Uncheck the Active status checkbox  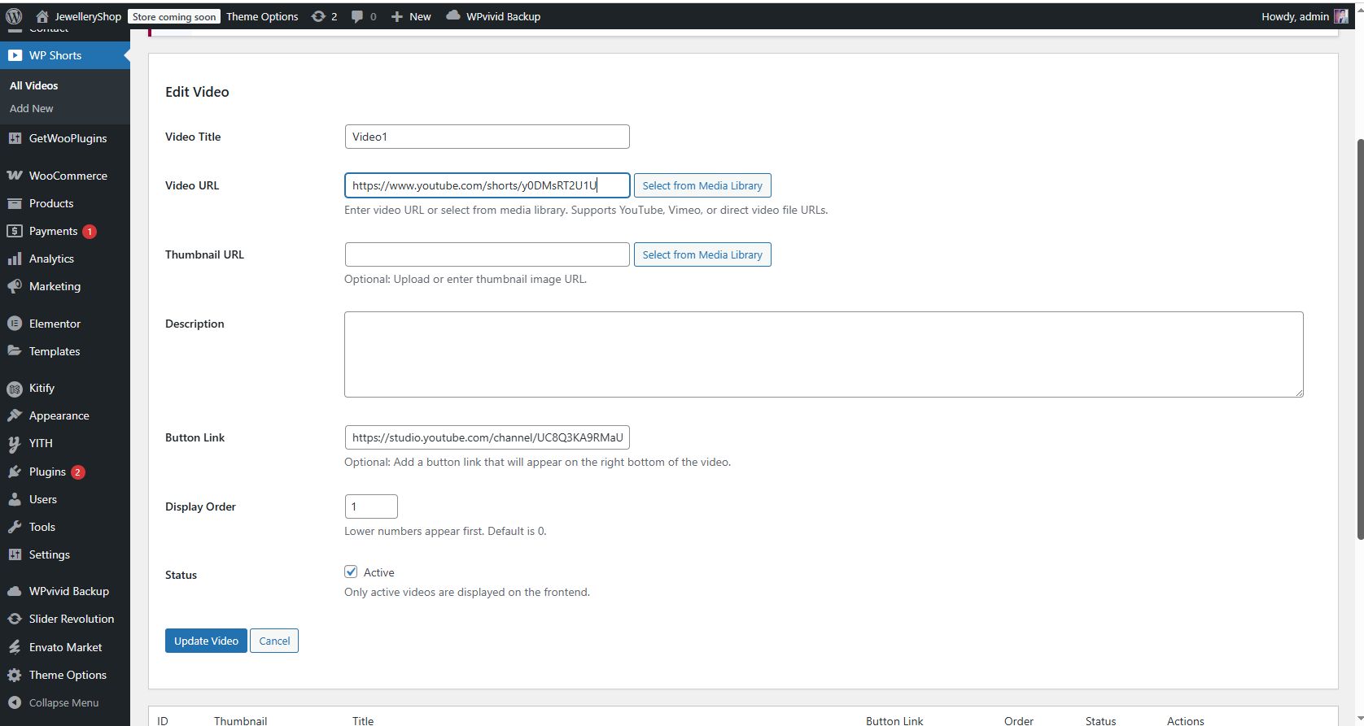[x=351, y=572]
